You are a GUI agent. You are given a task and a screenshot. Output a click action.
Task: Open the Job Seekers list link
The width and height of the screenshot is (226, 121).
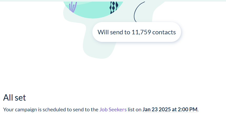[113, 109]
